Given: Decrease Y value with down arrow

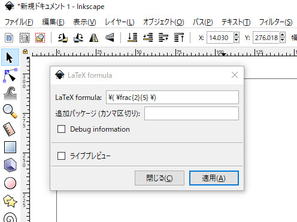Looking at the screenshot, I should 283,40.
